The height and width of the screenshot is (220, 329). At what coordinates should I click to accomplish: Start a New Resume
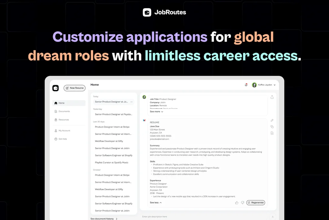pos(74,88)
